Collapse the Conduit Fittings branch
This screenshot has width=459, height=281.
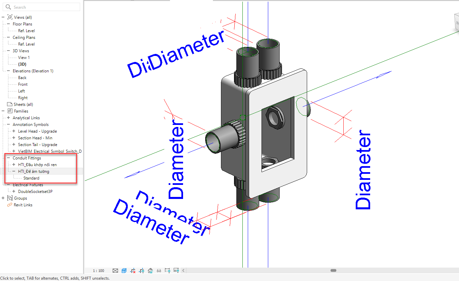coord(8,158)
